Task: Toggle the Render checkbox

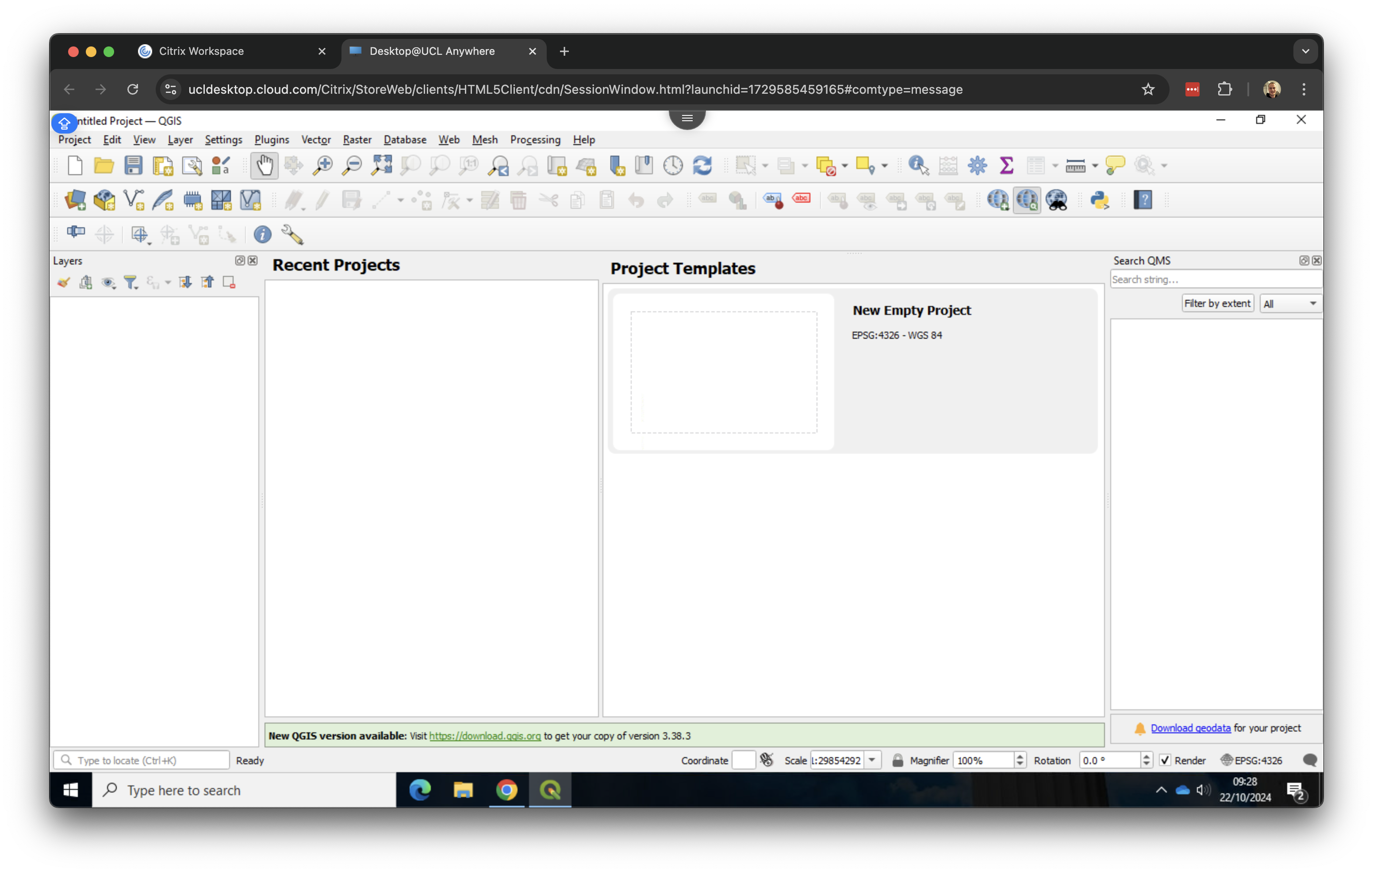Action: (1165, 760)
